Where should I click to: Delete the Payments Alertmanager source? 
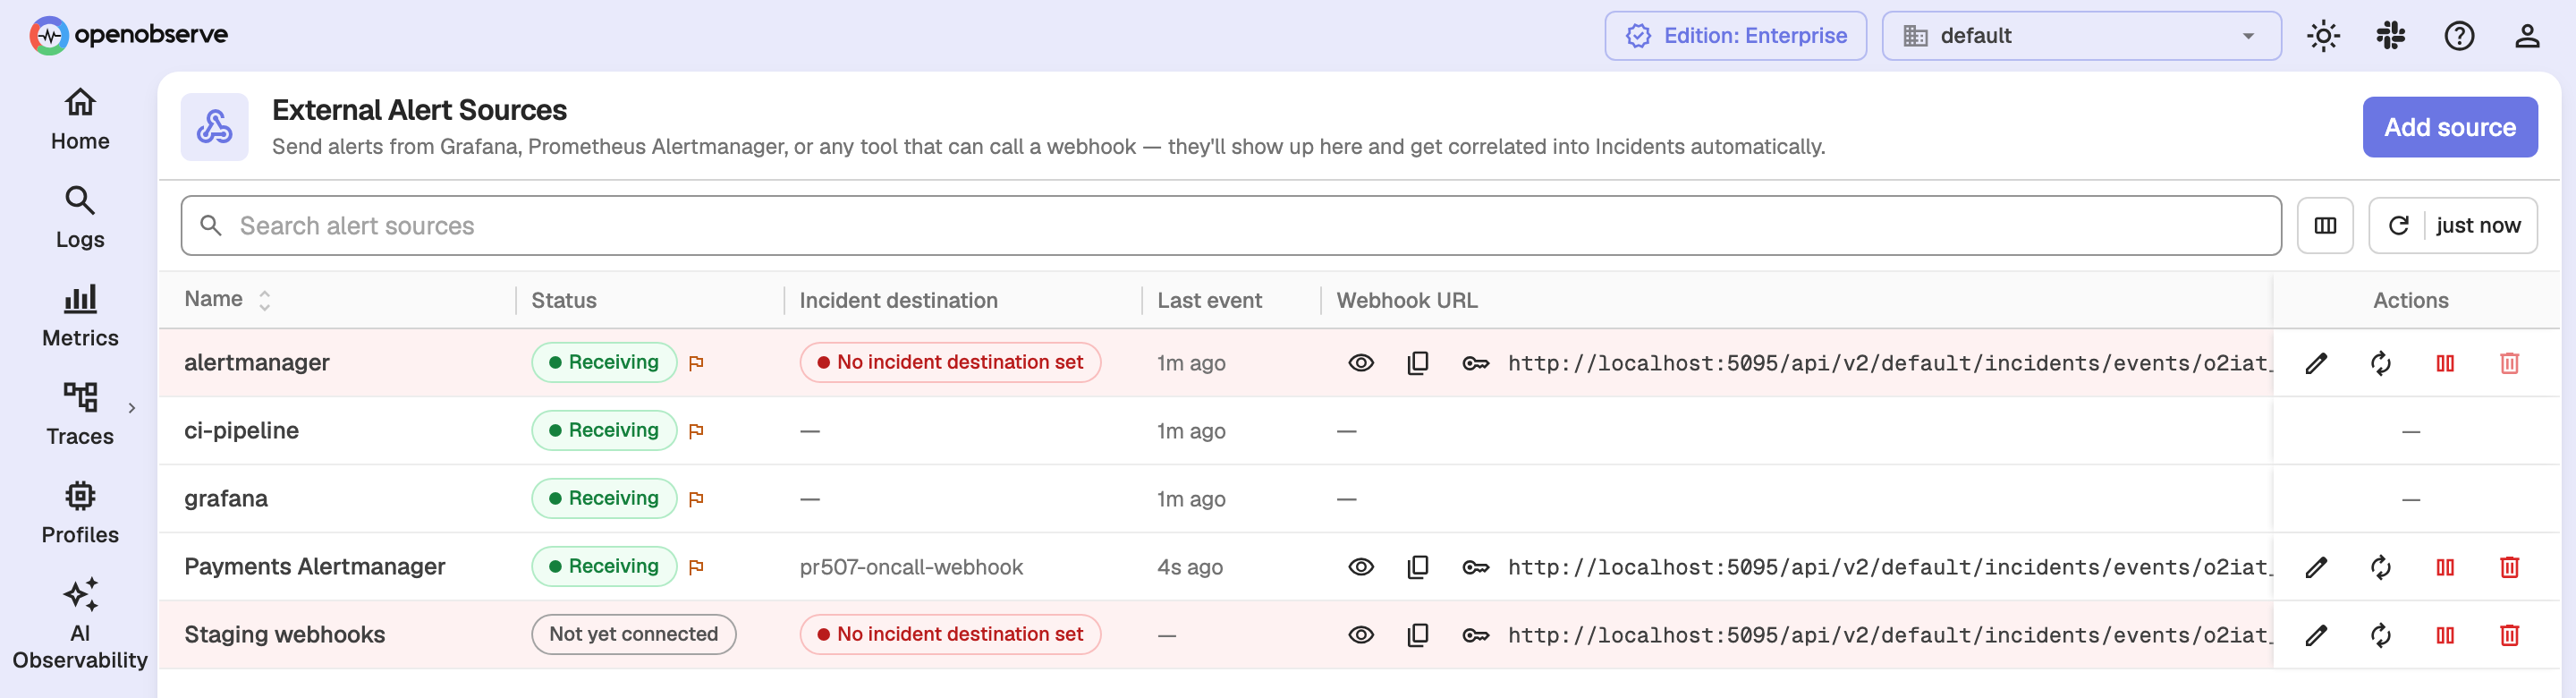pos(2509,567)
